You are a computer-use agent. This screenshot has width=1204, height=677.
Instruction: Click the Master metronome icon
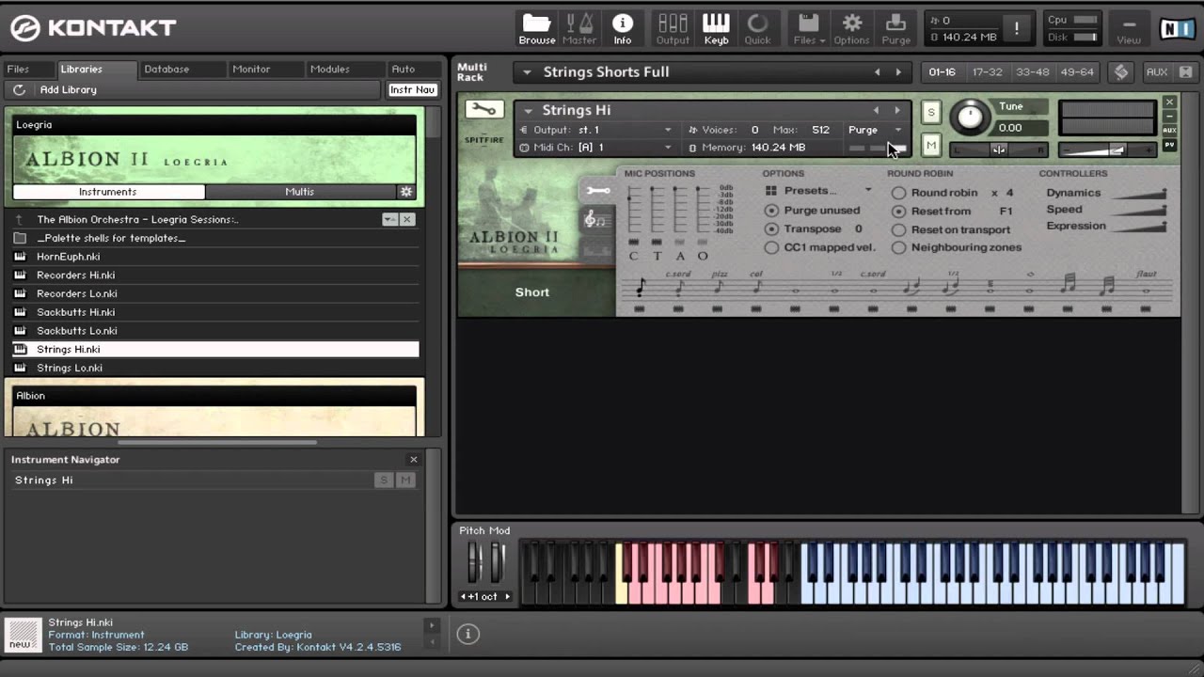point(579,28)
